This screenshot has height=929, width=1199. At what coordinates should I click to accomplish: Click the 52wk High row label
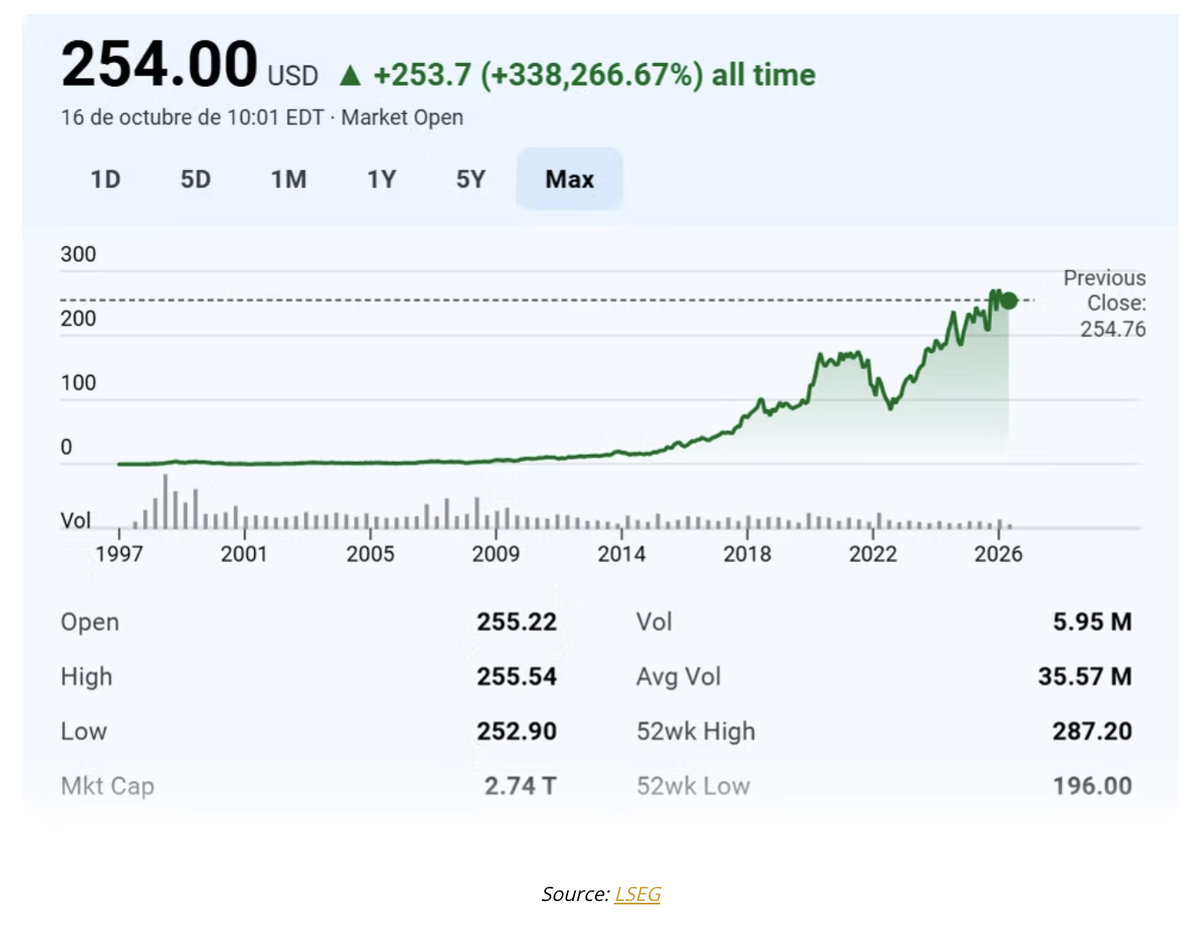pyautogui.click(x=696, y=731)
